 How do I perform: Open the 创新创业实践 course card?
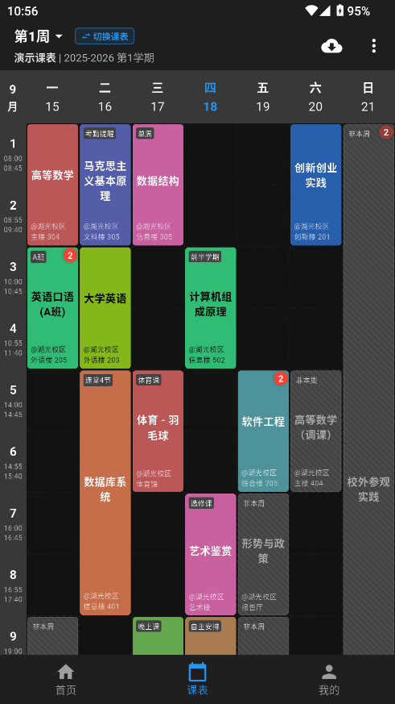tap(315, 185)
